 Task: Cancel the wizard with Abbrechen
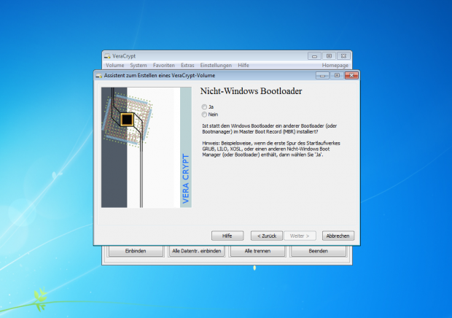pos(338,236)
